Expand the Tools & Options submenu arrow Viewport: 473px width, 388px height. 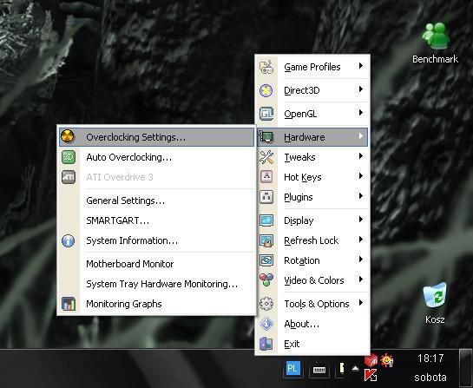(x=361, y=303)
